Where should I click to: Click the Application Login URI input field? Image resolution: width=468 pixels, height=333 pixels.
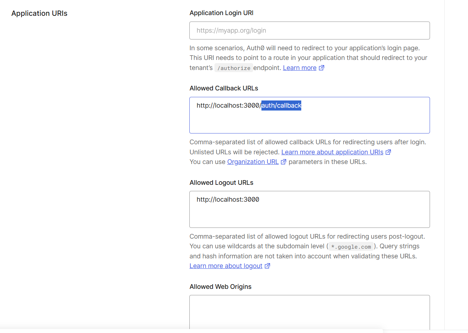click(x=309, y=31)
